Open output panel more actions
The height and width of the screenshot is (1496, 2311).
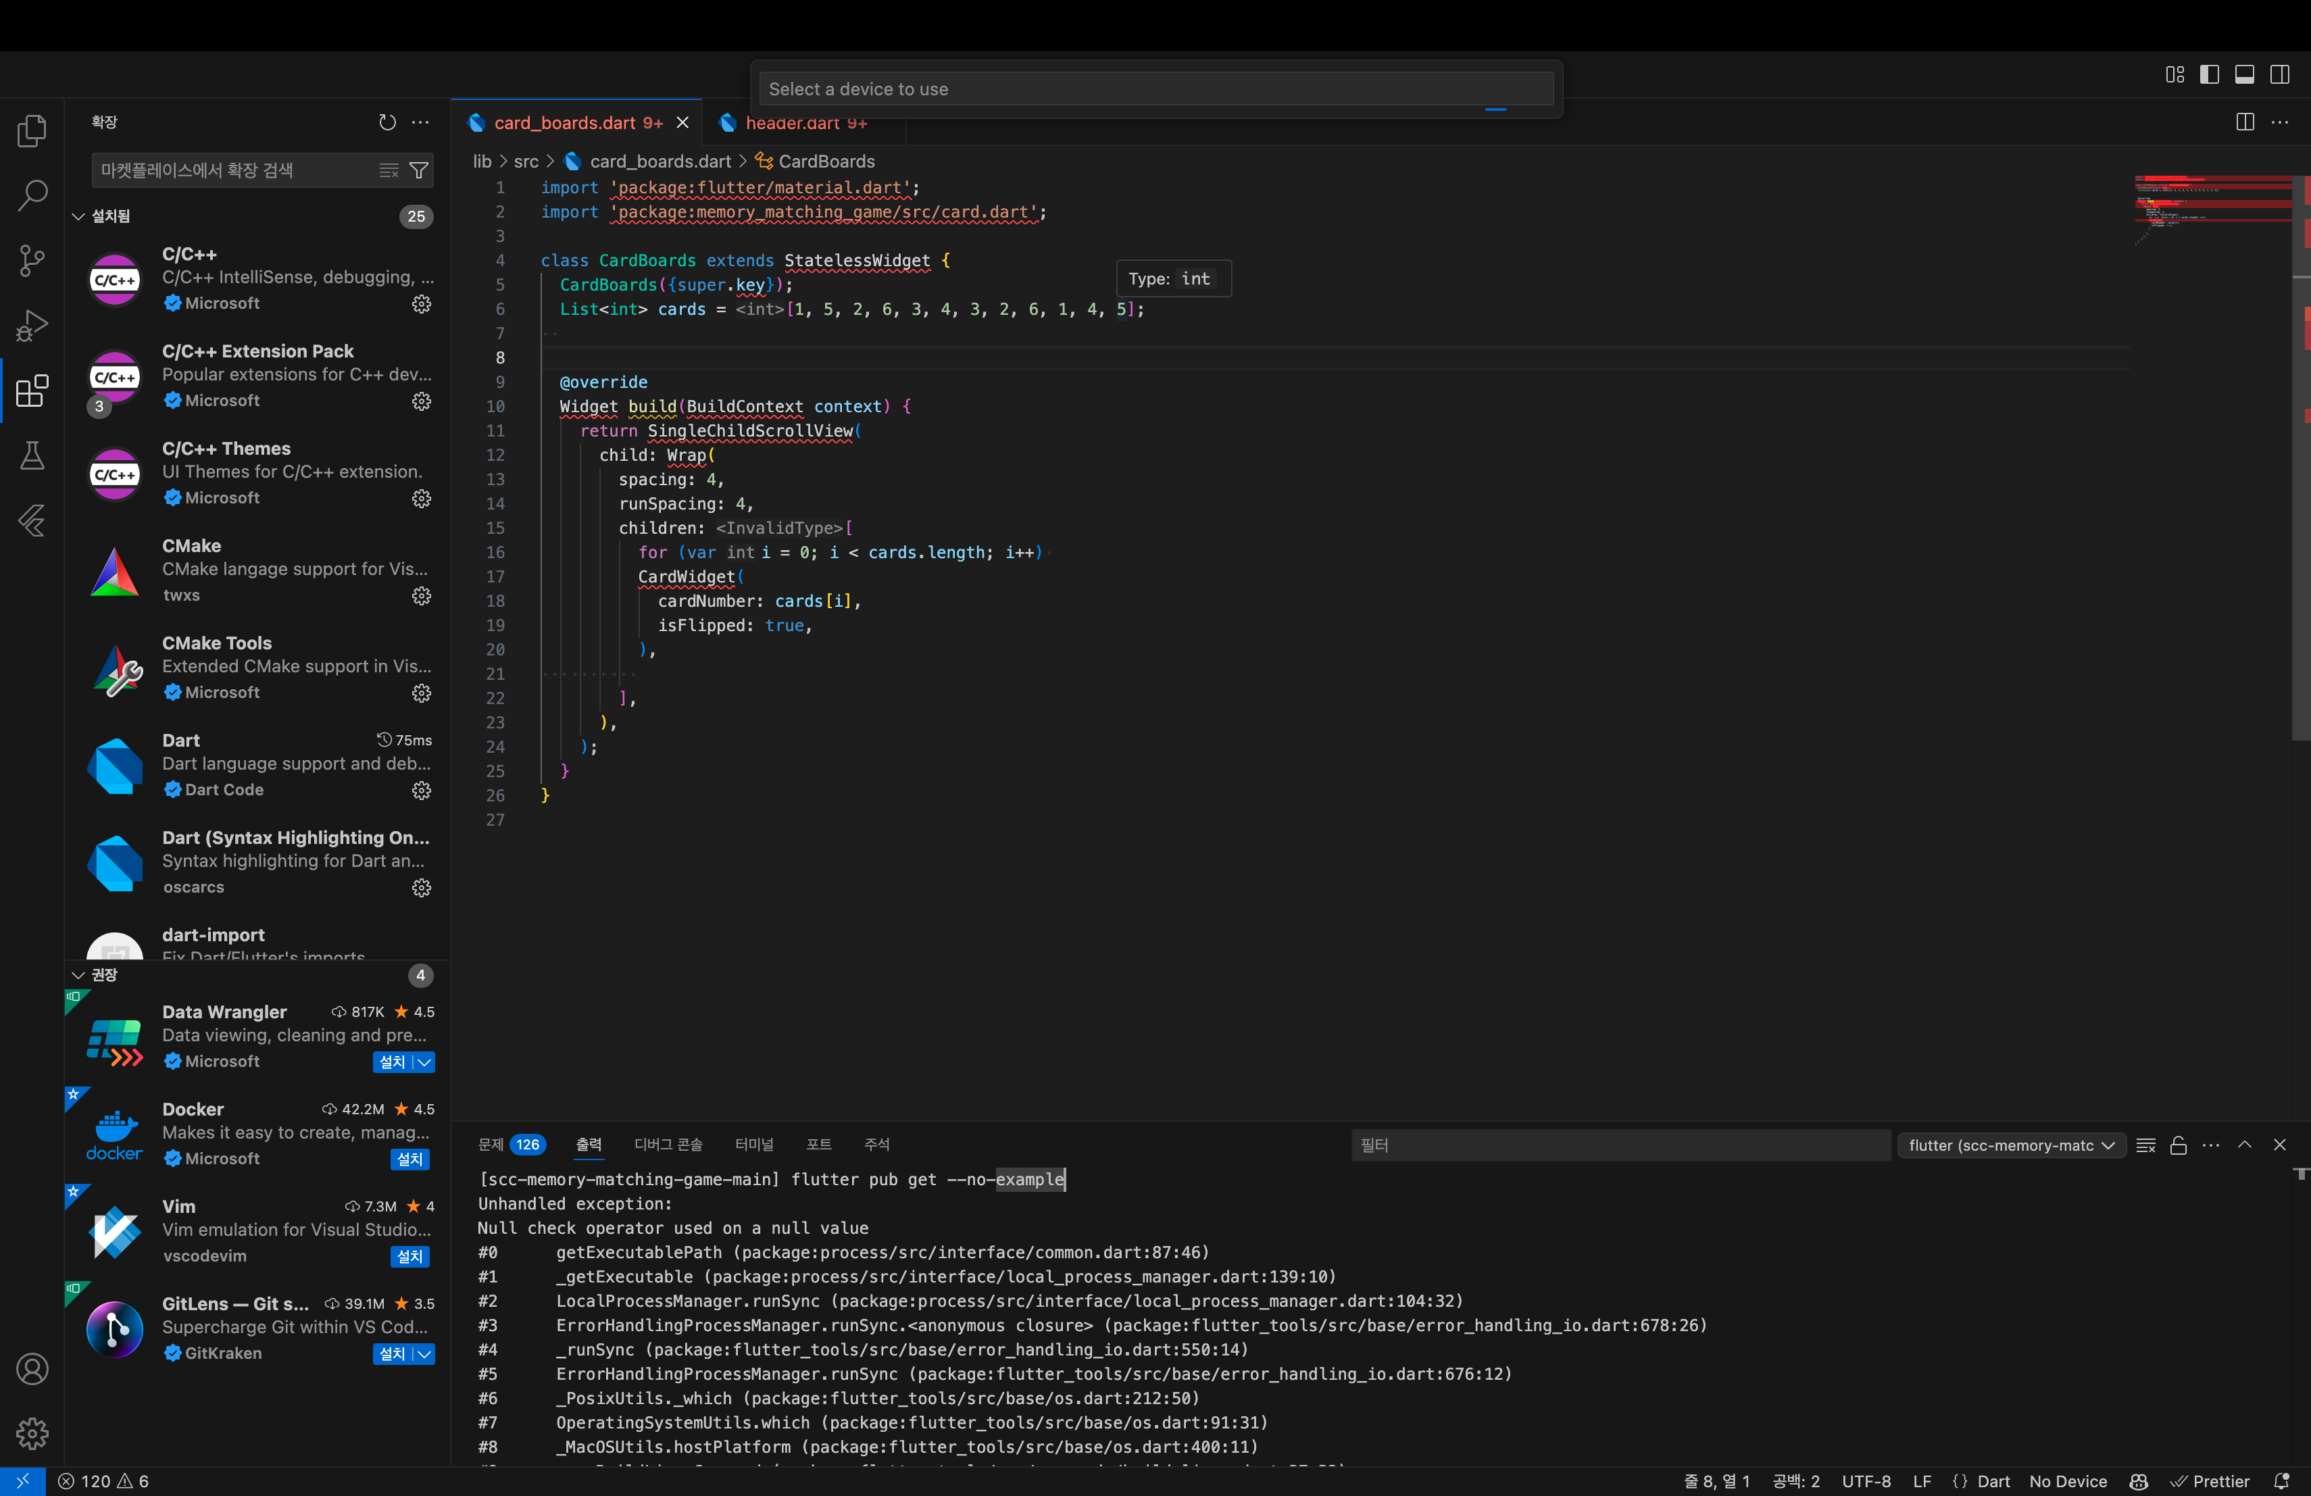(2211, 1145)
